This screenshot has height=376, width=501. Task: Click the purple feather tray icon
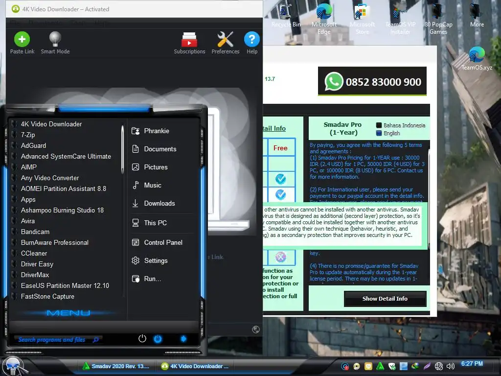(427, 366)
